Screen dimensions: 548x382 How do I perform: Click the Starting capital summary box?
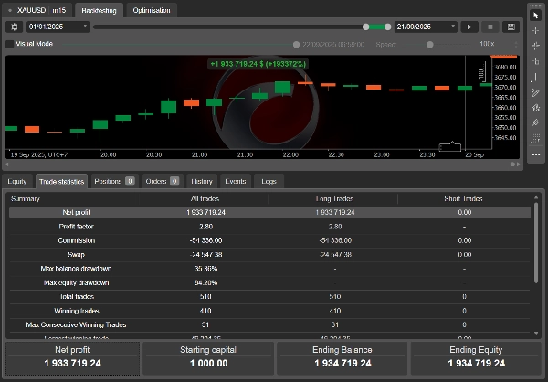coord(208,358)
